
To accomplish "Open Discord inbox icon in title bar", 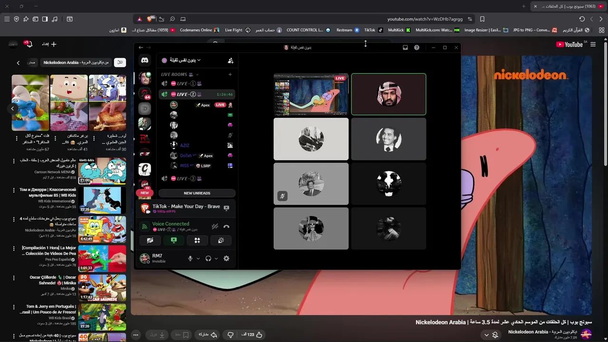I will point(405,47).
